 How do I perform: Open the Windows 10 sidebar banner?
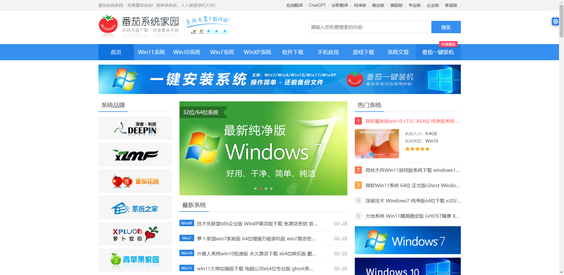pyautogui.click(x=408, y=266)
